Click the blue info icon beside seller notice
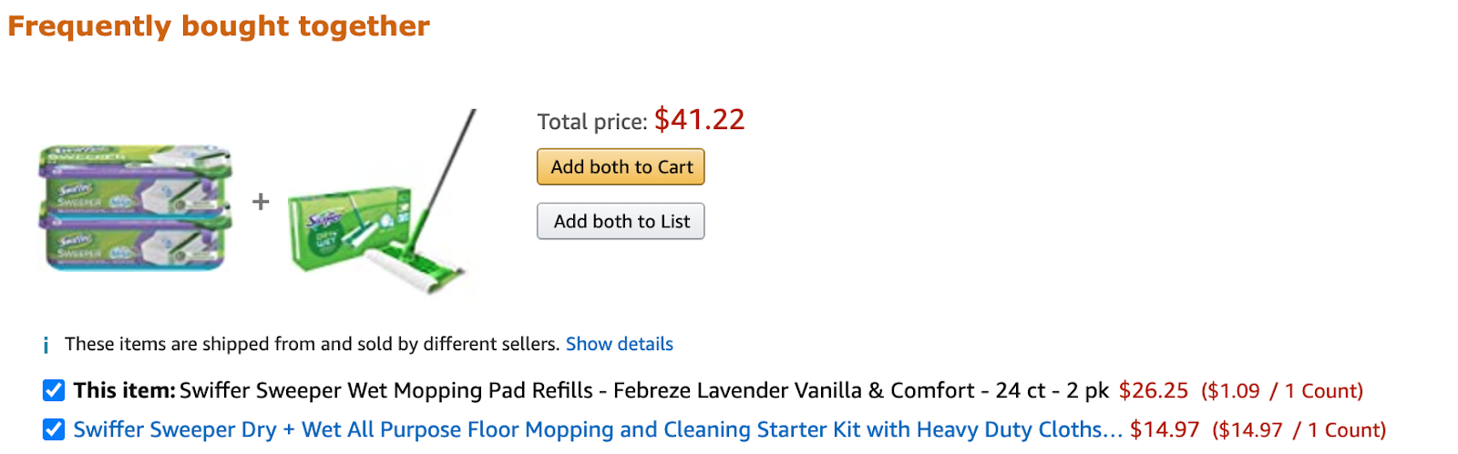 pyautogui.click(x=46, y=346)
